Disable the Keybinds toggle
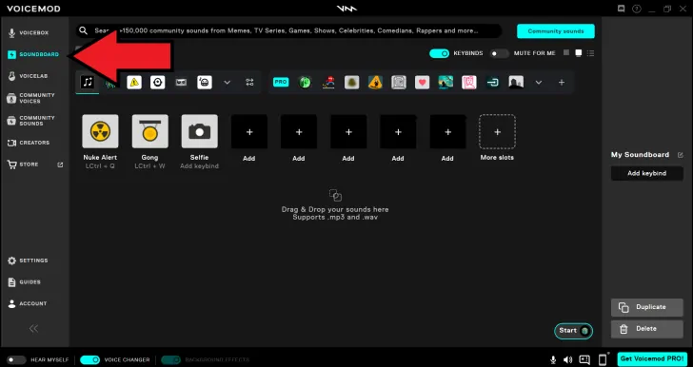This screenshot has width=693, height=367. point(440,53)
